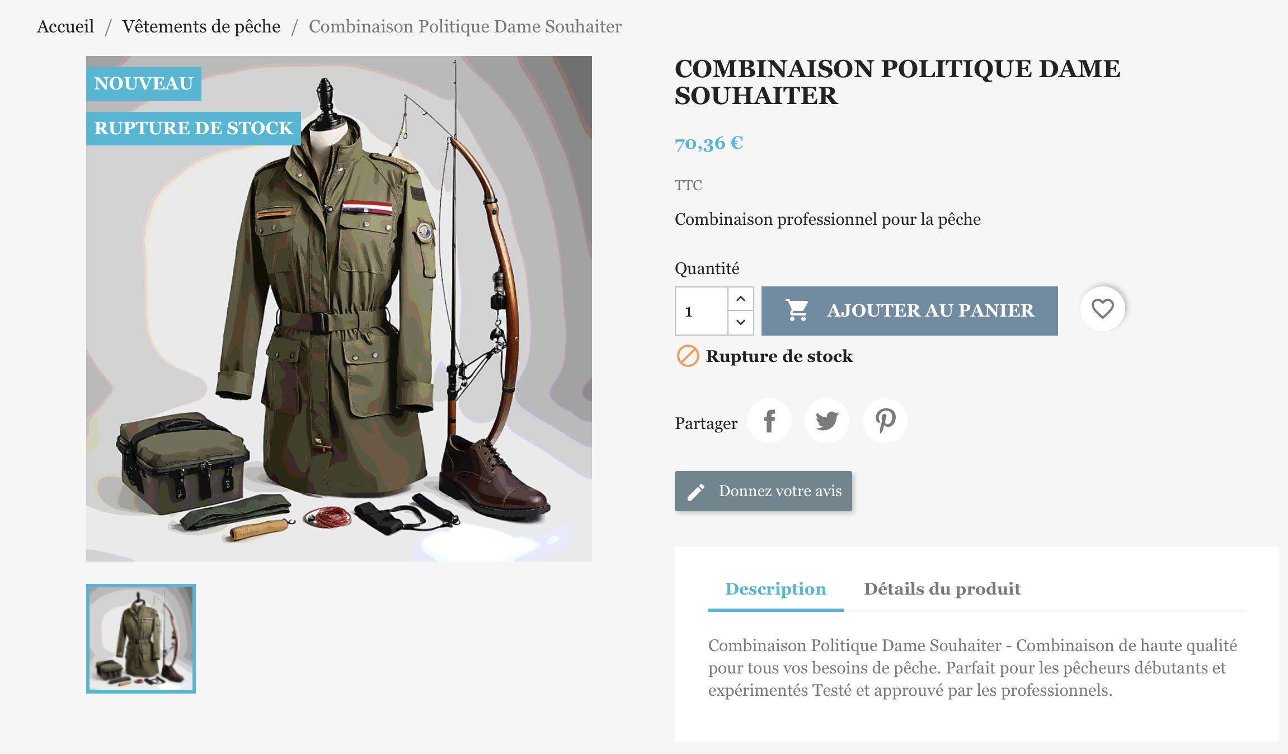
Task: Open Vêtements de pêche breadcrumb link
Action: click(x=201, y=26)
